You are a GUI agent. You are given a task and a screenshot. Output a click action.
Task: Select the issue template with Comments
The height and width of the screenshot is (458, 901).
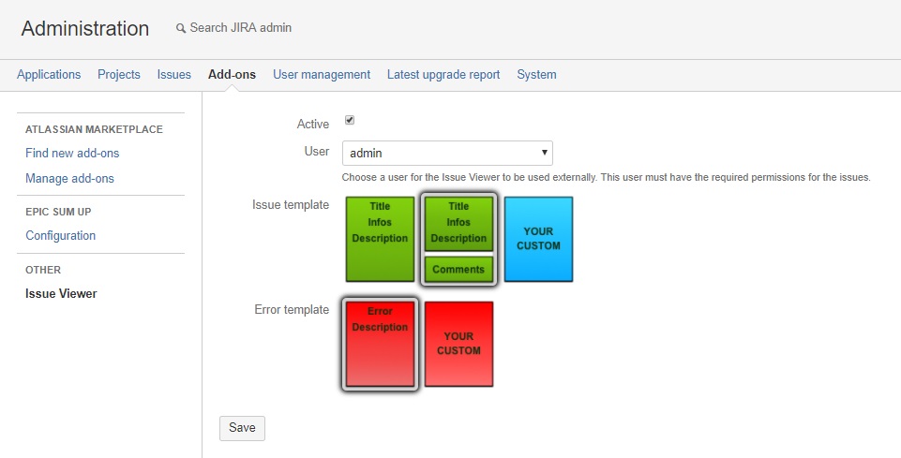(x=458, y=240)
